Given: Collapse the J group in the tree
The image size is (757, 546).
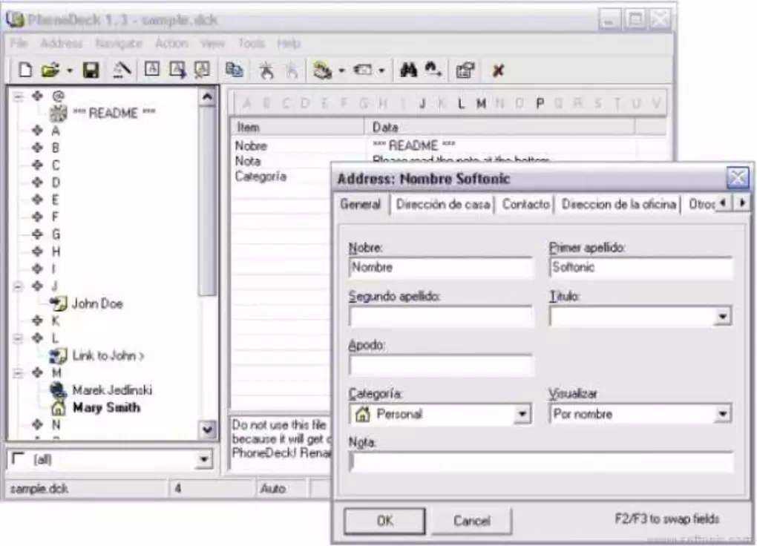Looking at the screenshot, I should pyautogui.click(x=19, y=286).
